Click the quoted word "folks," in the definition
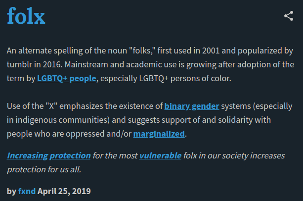This screenshot has width=303, height=201. [x=142, y=50]
